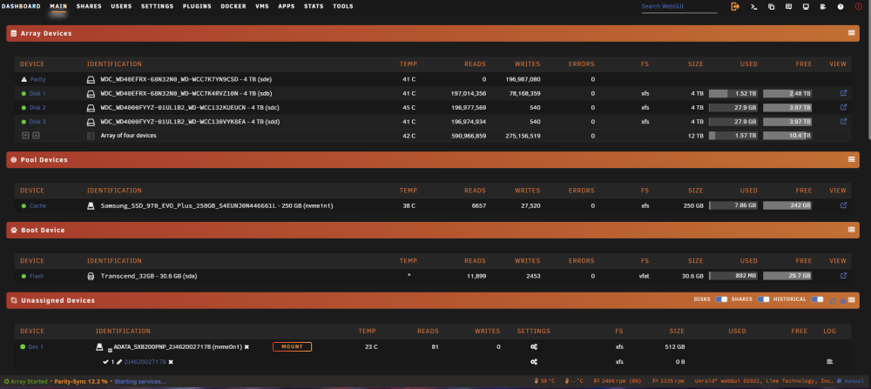This screenshot has height=389, width=871.
Task: Open the SHARES tab
Action: [x=89, y=7]
